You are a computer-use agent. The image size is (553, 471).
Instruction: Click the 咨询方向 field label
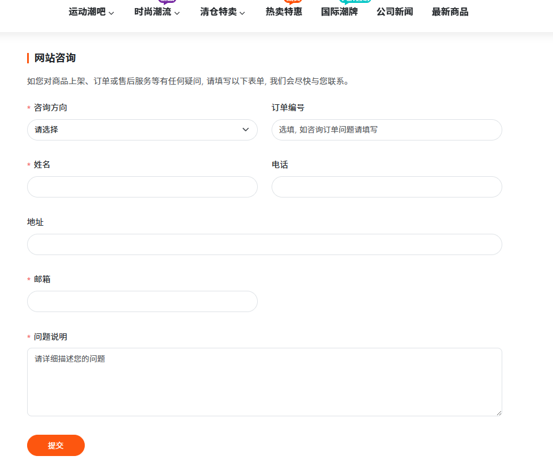point(50,108)
